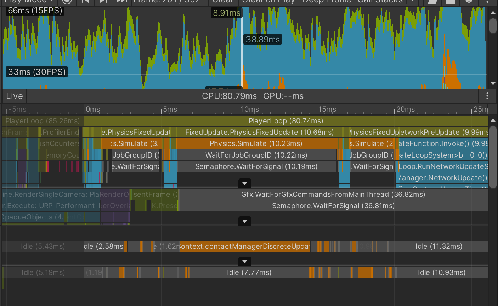Switch off Live profiling view
Image resolution: width=498 pixels, height=306 pixels.
(14, 96)
